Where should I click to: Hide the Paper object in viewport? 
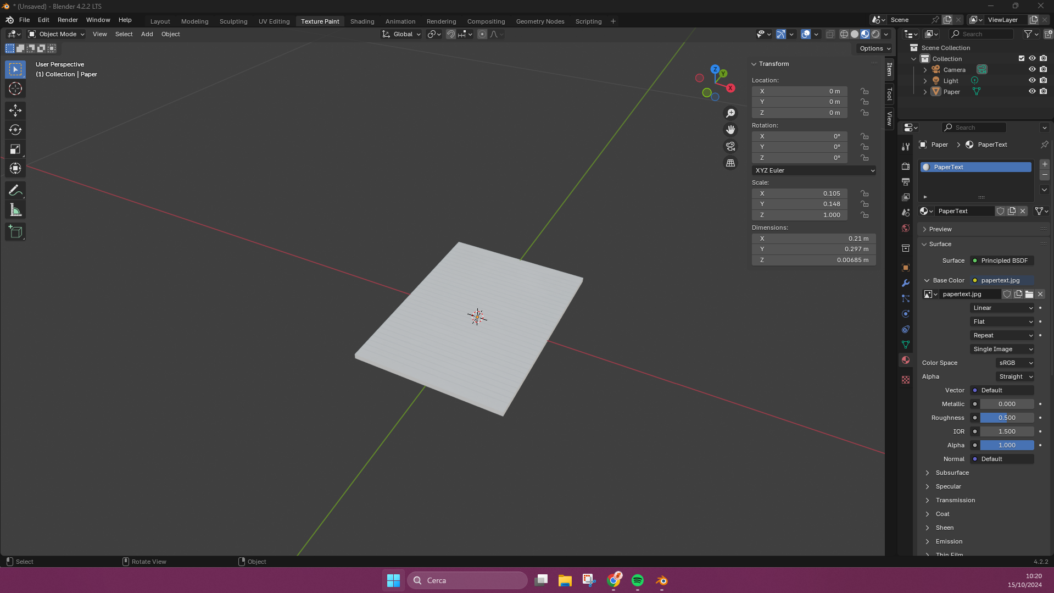pyautogui.click(x=1032, y=92)
